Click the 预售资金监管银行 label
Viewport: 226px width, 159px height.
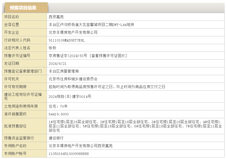click(19, 138)
